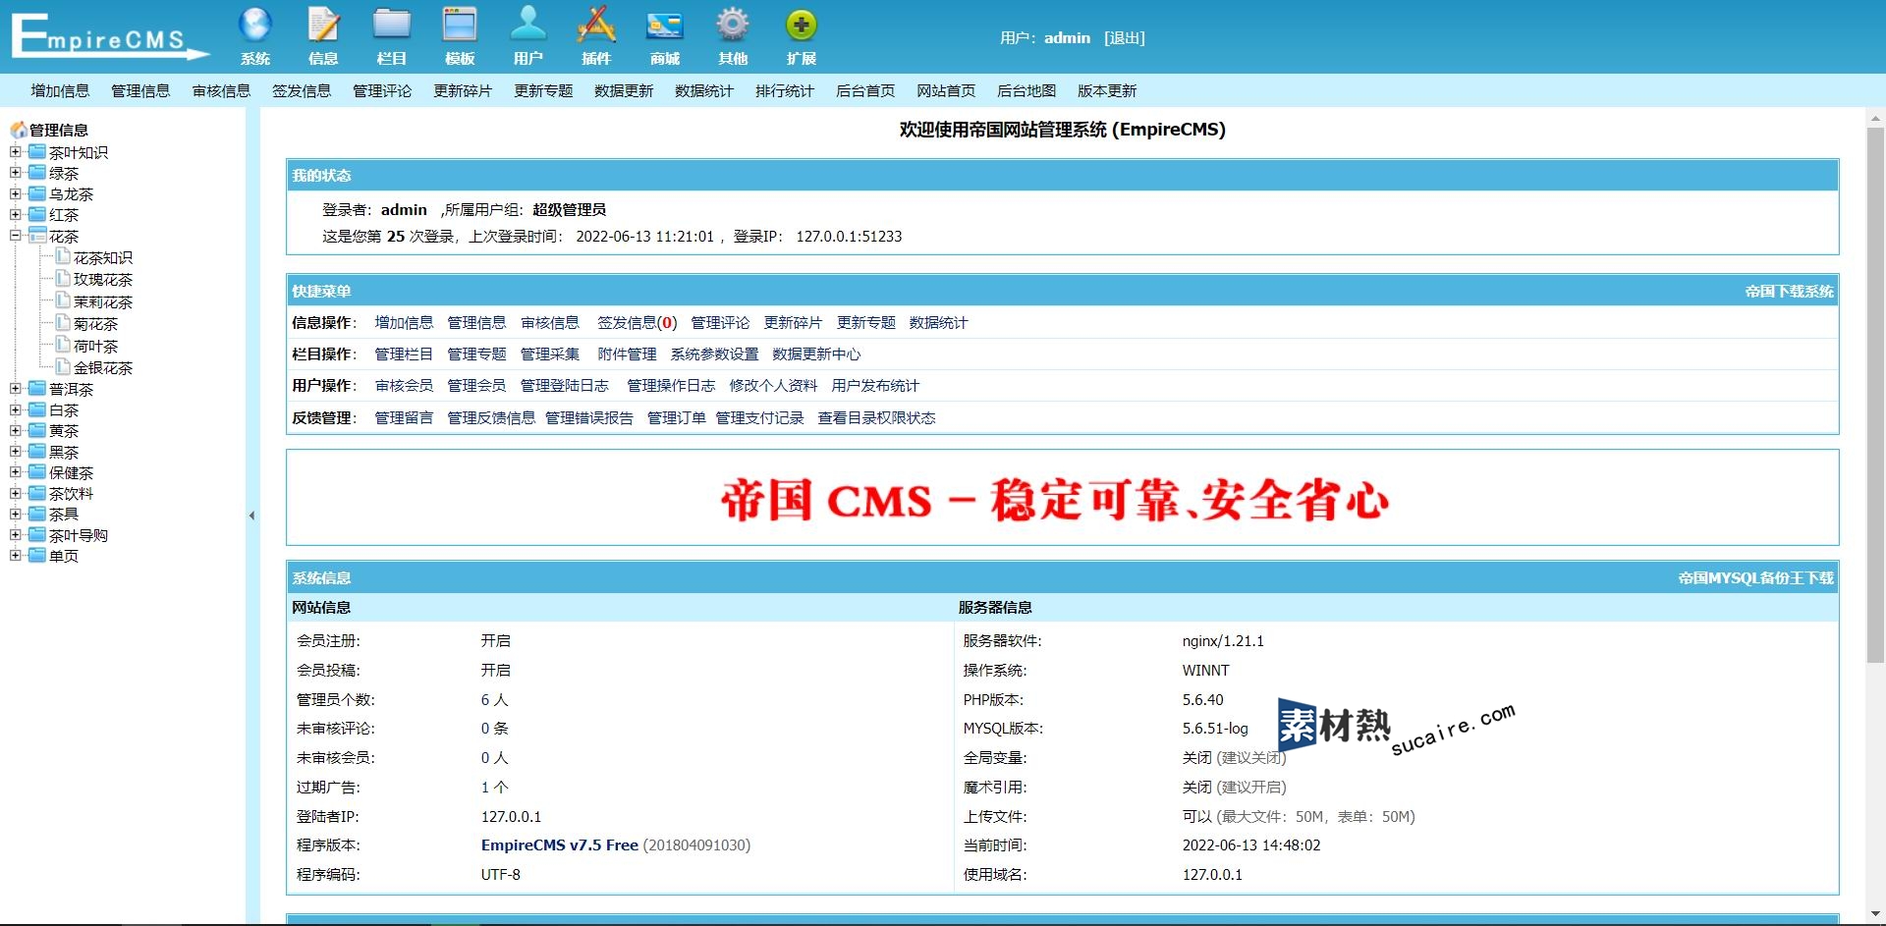Click the 红茶 folder icon
This screenshot has width=1886, height=926.
37,214
